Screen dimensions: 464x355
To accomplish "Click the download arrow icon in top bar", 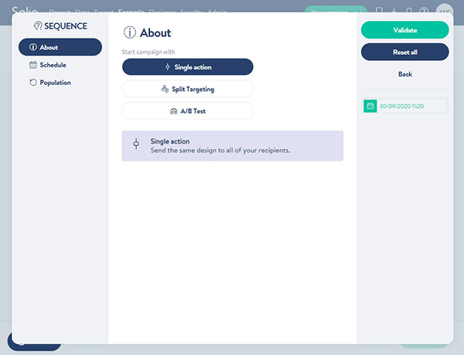I will coord(394,12).
